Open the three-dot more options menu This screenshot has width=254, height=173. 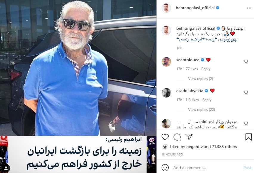point(249,8)
